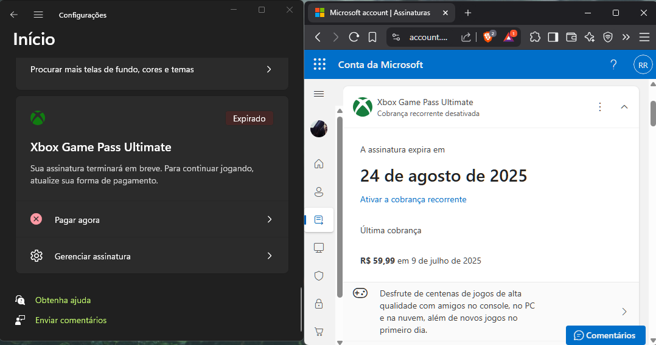The image size is (656, 345).
Task: Share this page from the address bar
Action: (x=466, y=37)
